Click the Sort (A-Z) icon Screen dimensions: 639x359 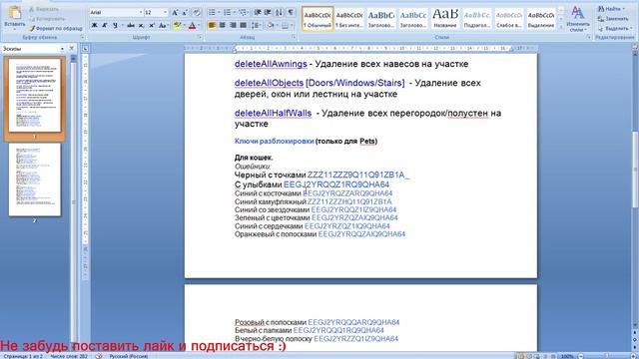(x=279, y=13)
